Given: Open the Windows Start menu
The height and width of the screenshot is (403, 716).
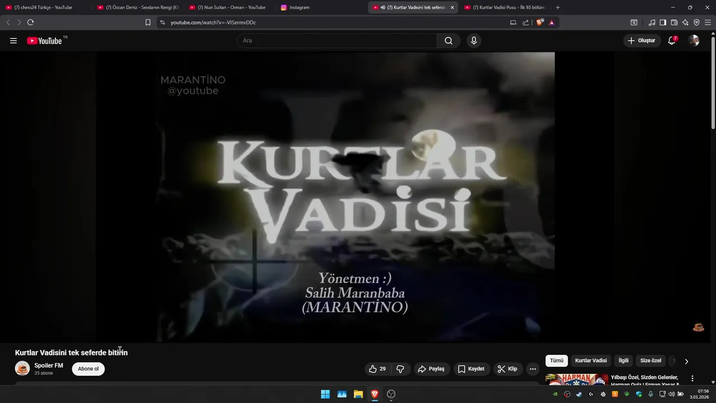Looking at the screenshot, I should coord(325,394).
